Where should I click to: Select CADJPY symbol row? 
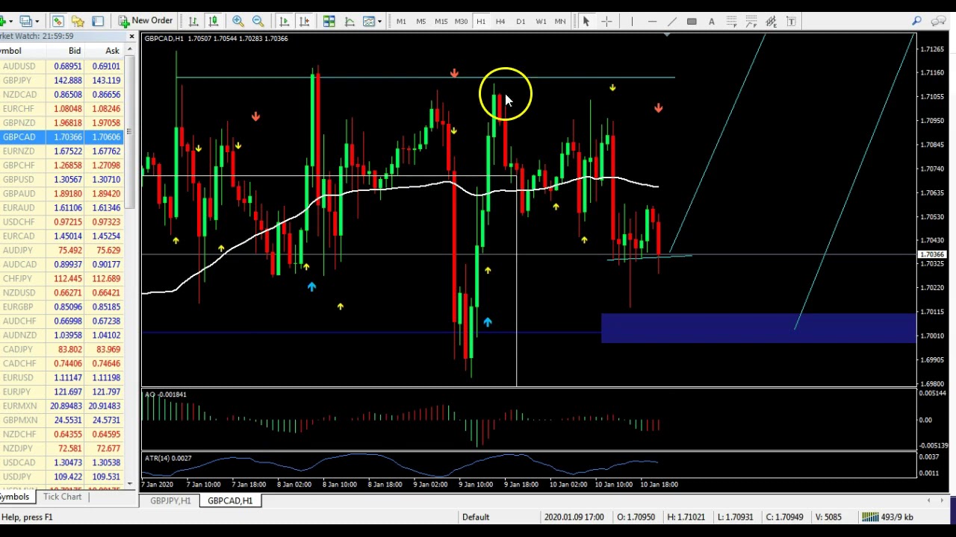61,350
